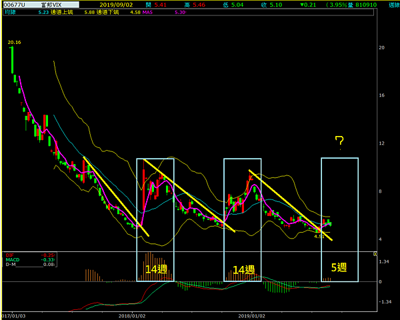Click the MACD axis label -1.34
The image size is (400, 320).
pos(385,301)
